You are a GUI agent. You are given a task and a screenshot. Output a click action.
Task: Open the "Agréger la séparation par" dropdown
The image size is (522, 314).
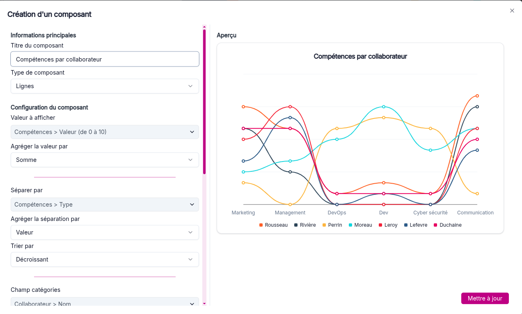104,232
